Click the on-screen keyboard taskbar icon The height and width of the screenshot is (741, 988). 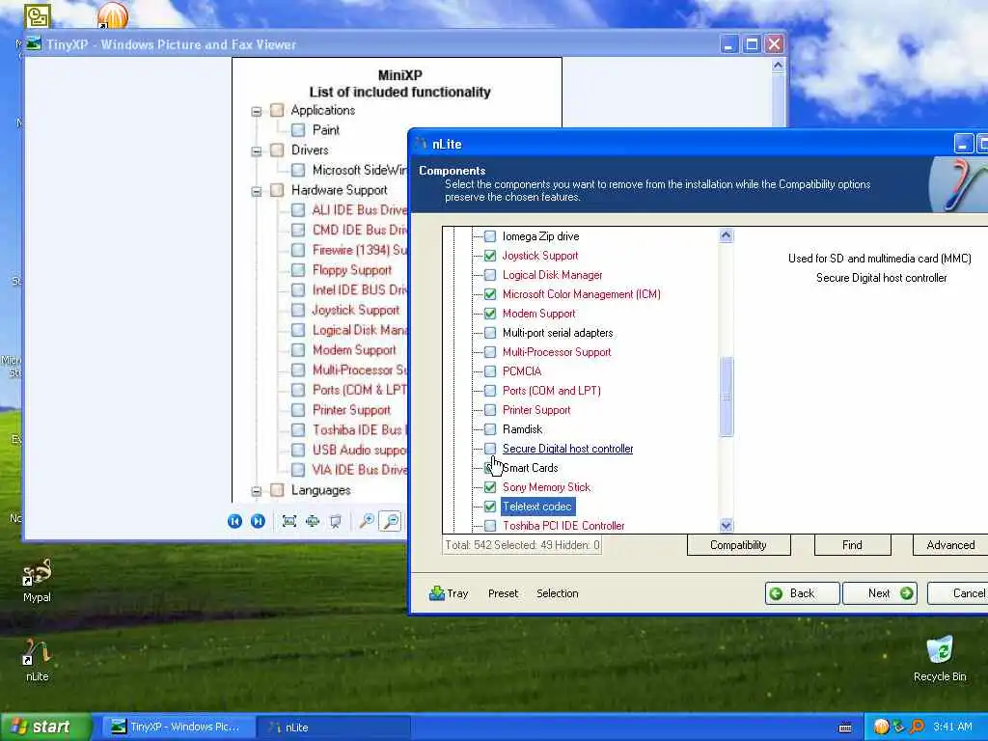pos(845,727)
